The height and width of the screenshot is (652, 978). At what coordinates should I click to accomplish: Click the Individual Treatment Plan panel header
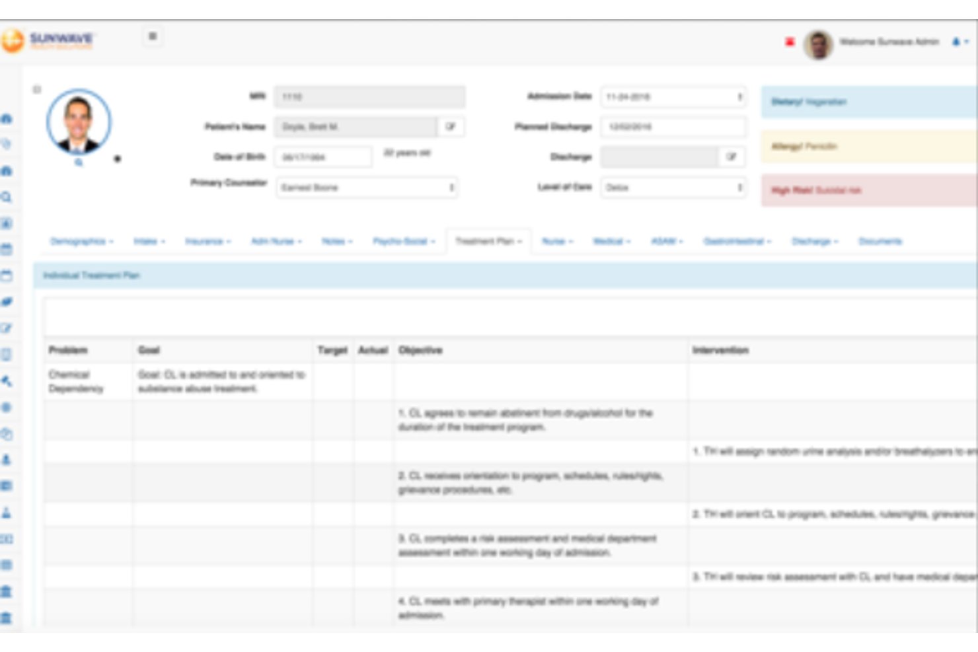pos(506,275)
